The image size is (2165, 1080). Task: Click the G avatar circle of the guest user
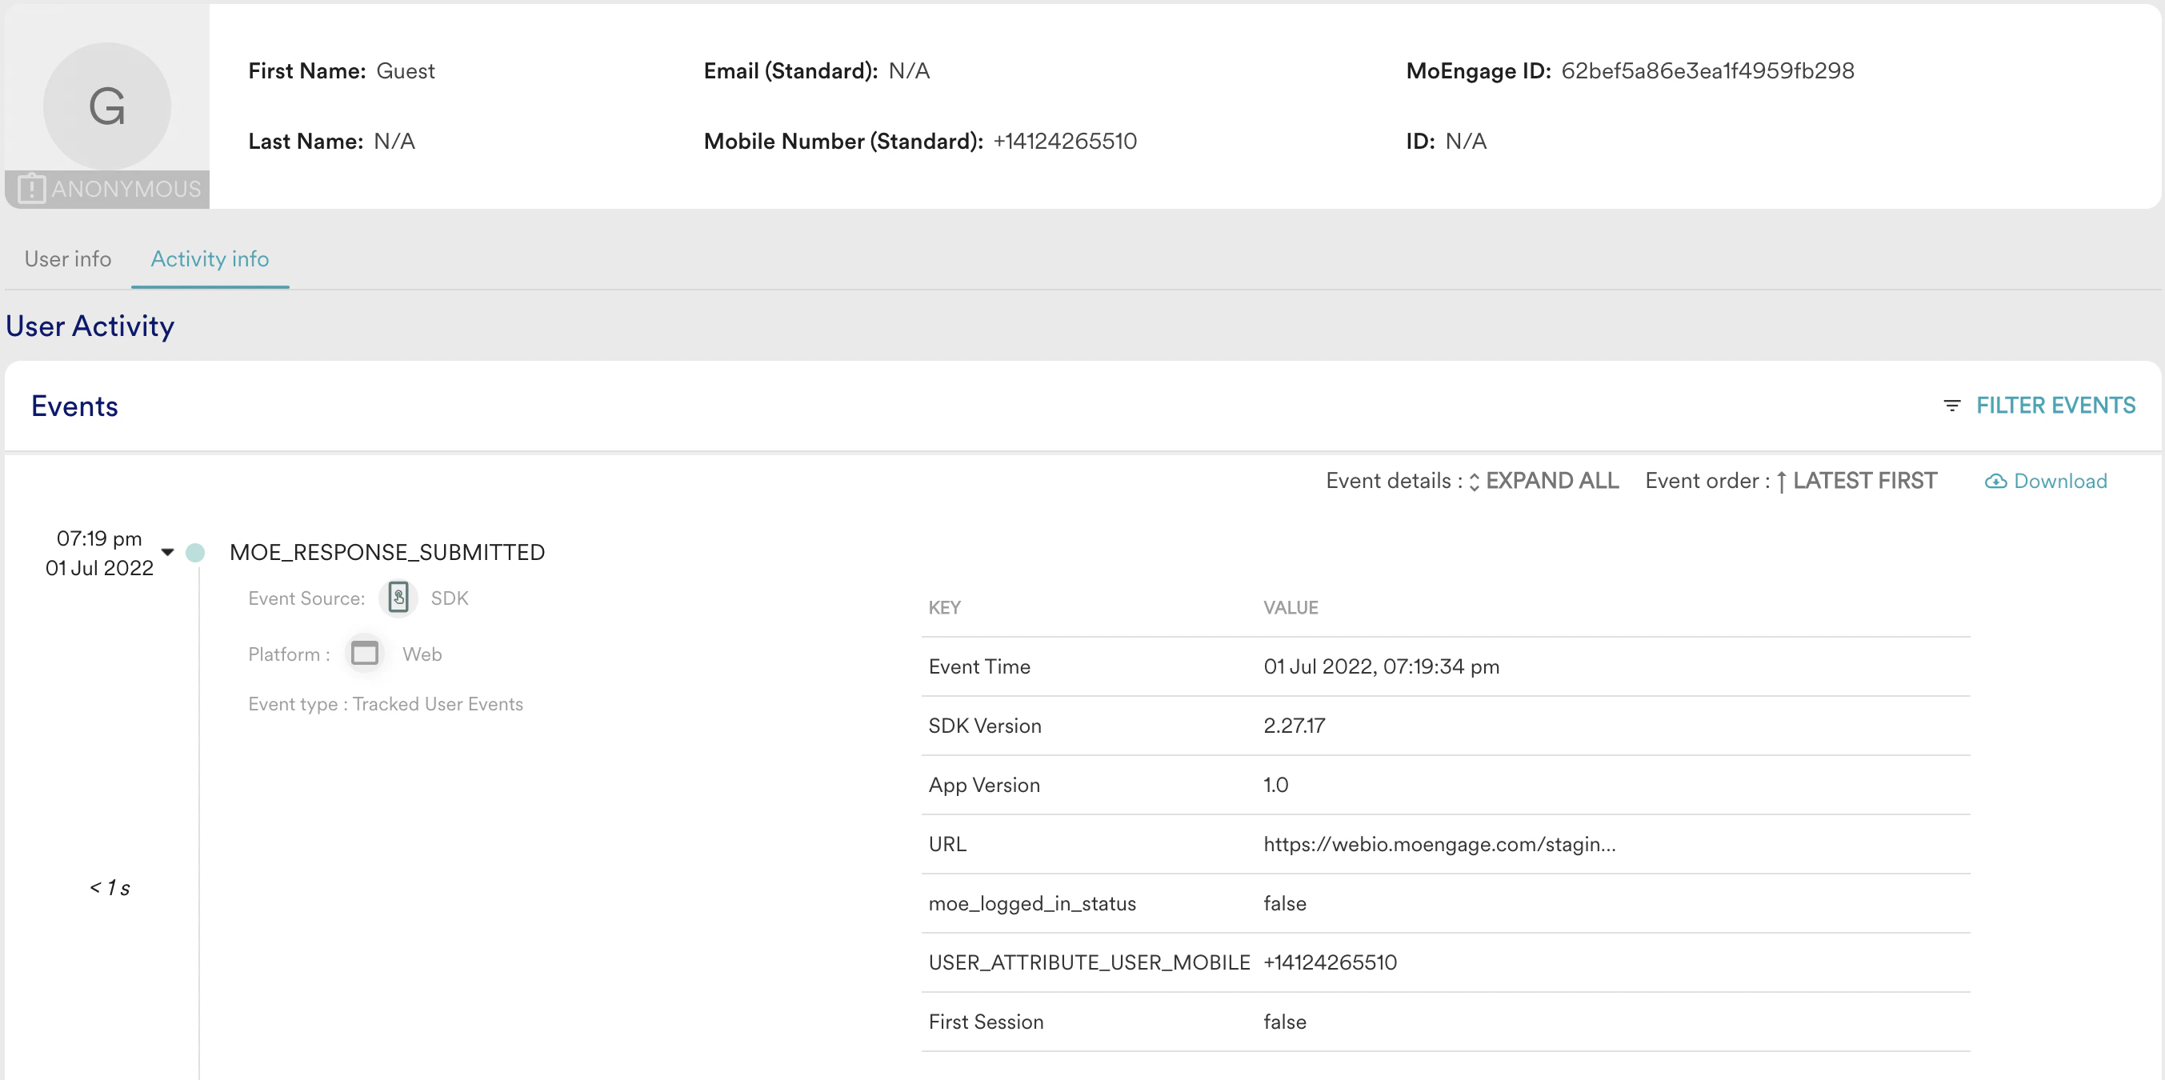click(x=106, y=107)
